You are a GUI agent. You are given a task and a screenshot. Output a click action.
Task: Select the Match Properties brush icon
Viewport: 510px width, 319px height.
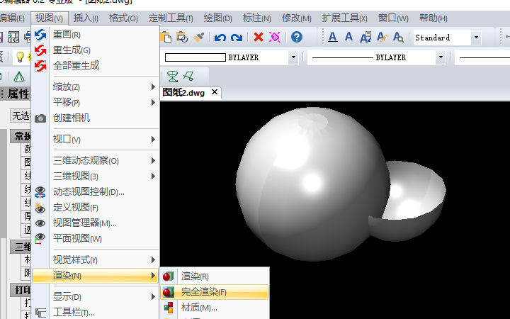198,37
